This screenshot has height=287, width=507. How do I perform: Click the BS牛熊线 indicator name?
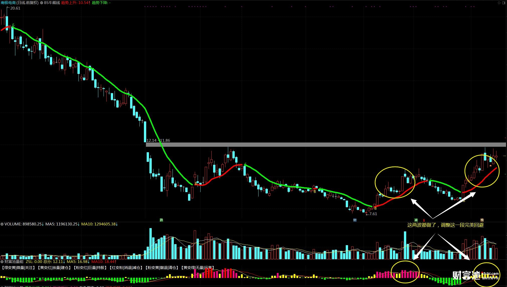click(52, 3)
